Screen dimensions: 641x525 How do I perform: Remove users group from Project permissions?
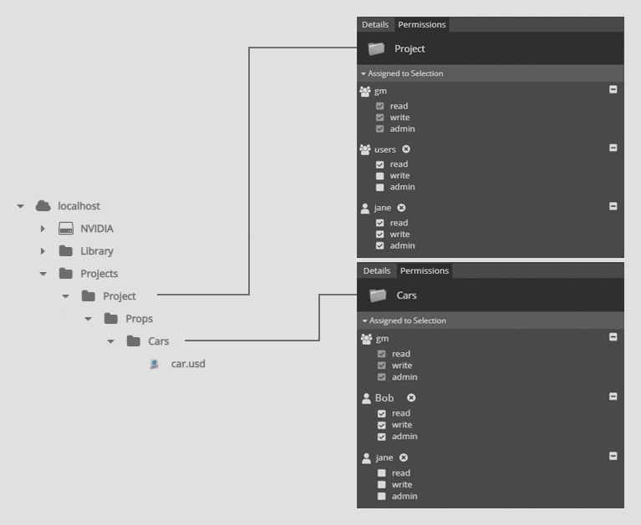pos(406,149)
